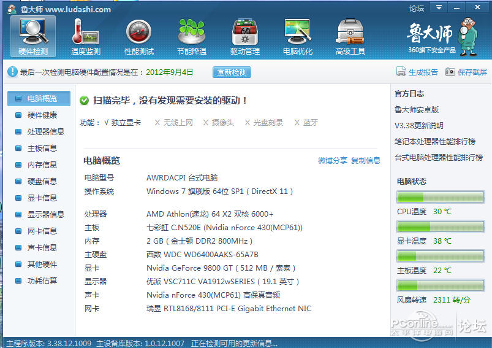Click the 瑞昱 RTL8168/8111 网卡 value

(229, 309)
